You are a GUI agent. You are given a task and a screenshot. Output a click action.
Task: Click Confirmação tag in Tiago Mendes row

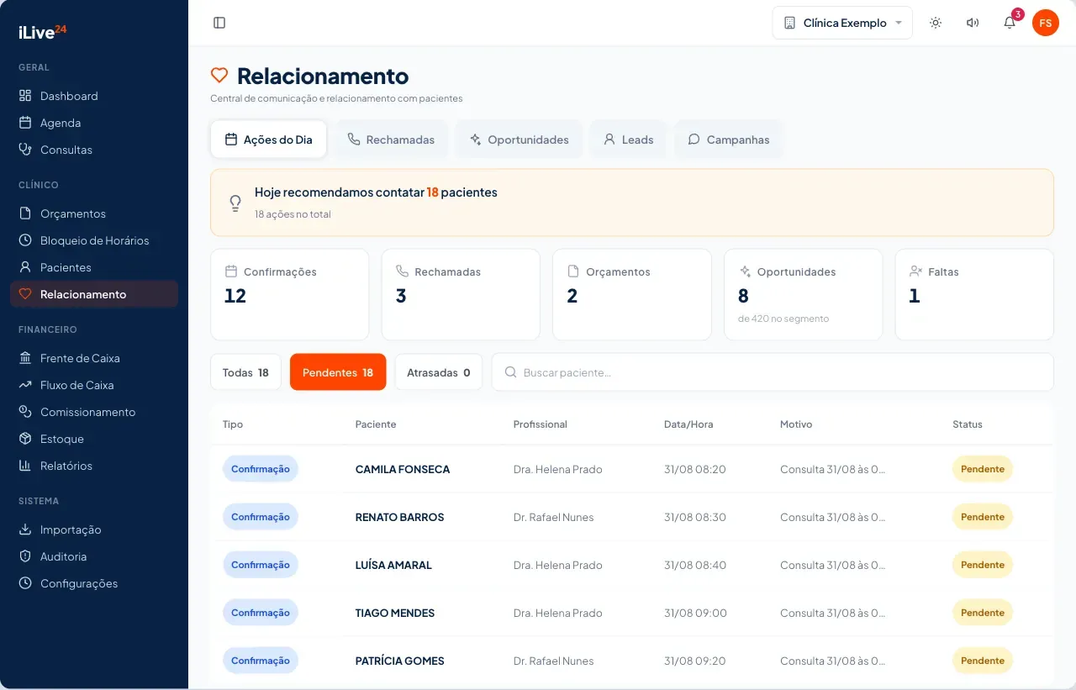coord(261,613)
